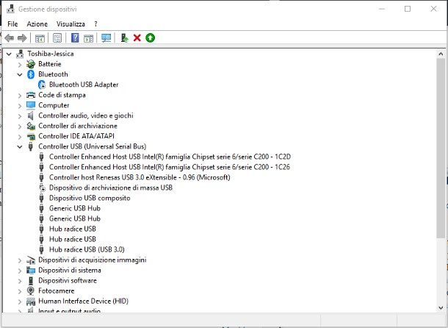The image size is (448, 328).
Task: Expand Human Interface Device (HID) category
Action: [x=19, y=302]
